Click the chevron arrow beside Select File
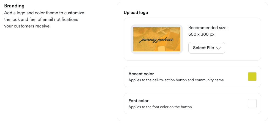The height and width of the screenshot is (123, 270). (219, 48)
